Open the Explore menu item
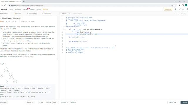Image resolution: width=188 pixels, height=105 pixels. pyautogui.click(x=11, y=9)
